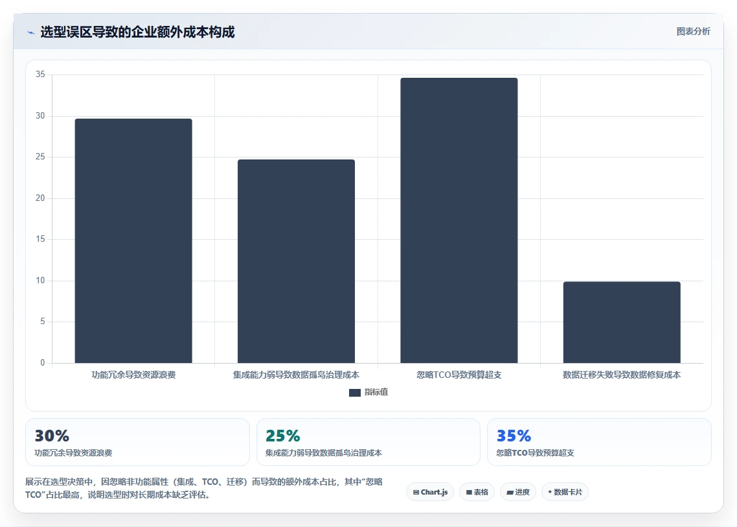
Task: Click the x-axis label 忽略TCO导致预算超支
Action: (x=459, y=375)
